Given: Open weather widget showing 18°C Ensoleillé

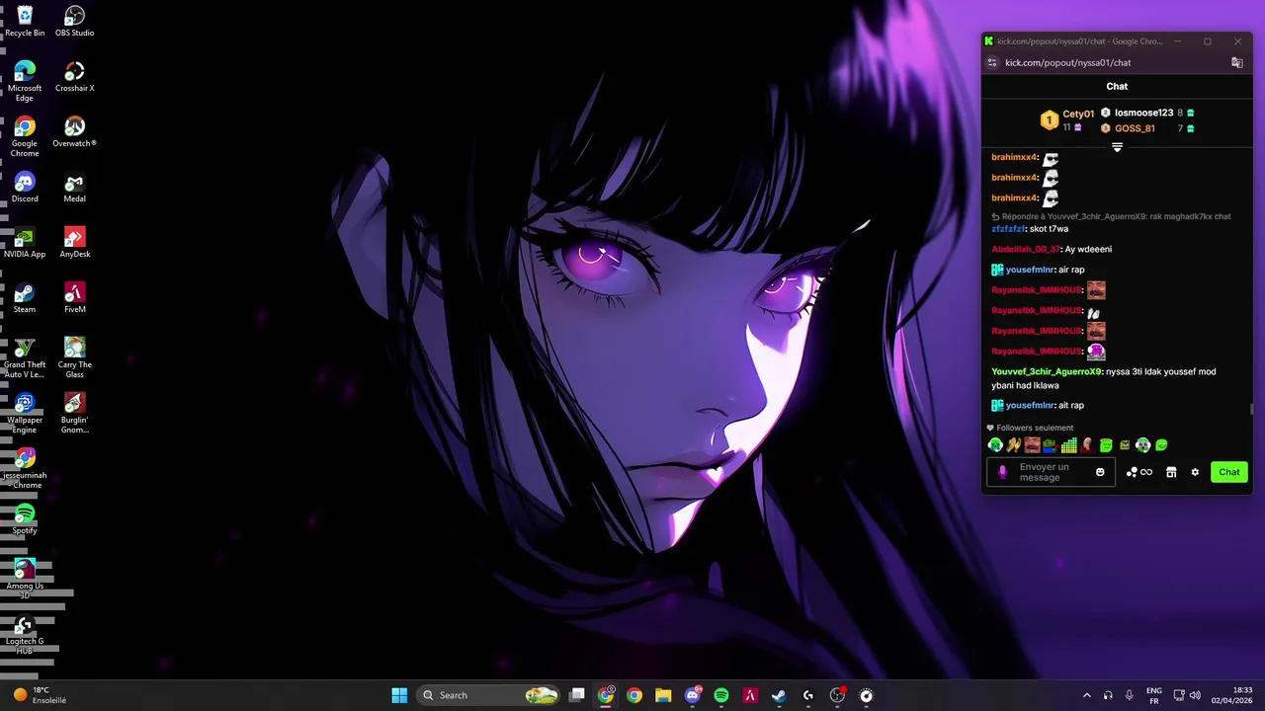Looking at the screenshot, I should pos(41,695).
